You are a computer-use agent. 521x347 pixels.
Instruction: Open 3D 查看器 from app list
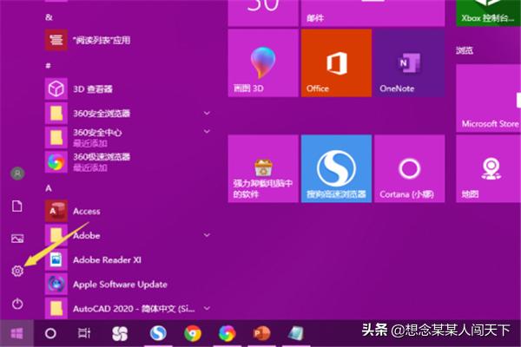(129, 88)
